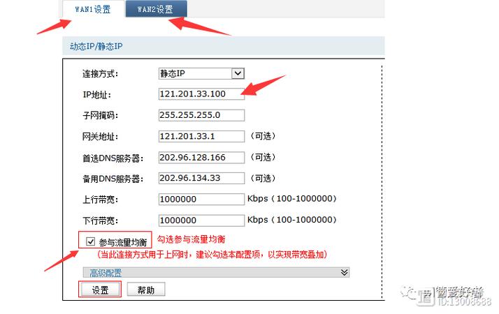Viewport: 499px width, 314px height.
Task: Click the 参与流量均衡 checkbox label text
Action: [x=122, y=243]
